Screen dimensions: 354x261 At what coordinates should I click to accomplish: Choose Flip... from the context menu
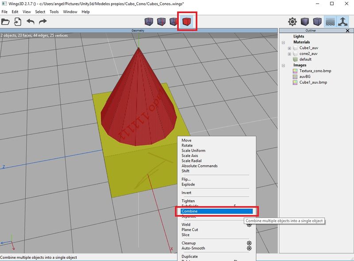point(186,179)
